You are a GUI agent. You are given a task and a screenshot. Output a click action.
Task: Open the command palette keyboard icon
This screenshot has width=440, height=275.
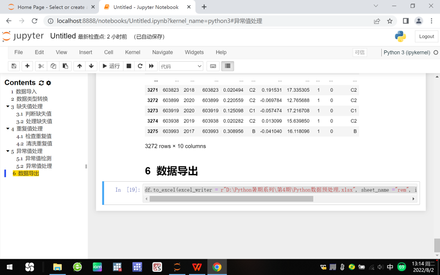click(x=213, y=66)
